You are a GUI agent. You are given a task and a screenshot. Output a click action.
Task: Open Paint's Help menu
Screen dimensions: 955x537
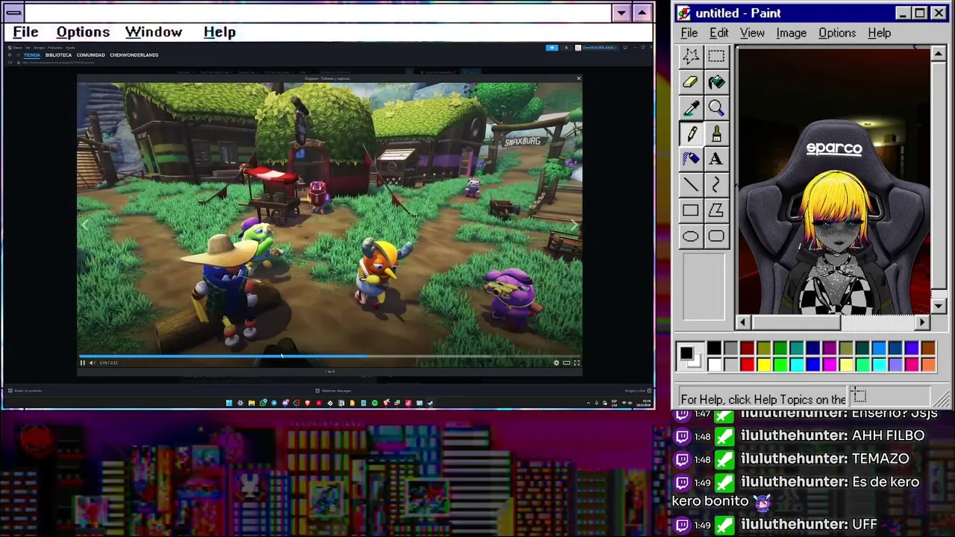point(880,33)
